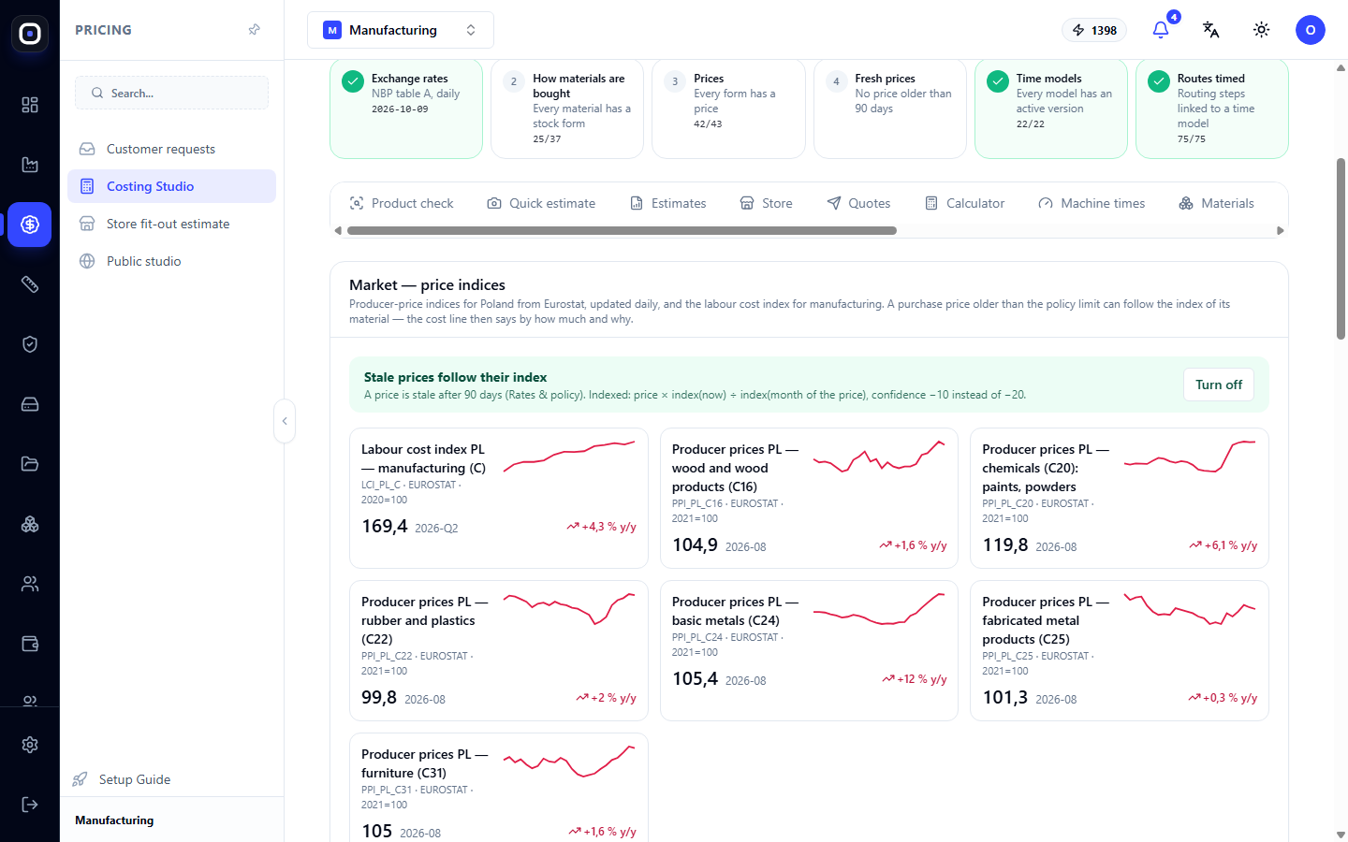The width and height of the screenshot is (1348, 842).
Task: Turn off stale prices index following
Action: coord(1219,385)
